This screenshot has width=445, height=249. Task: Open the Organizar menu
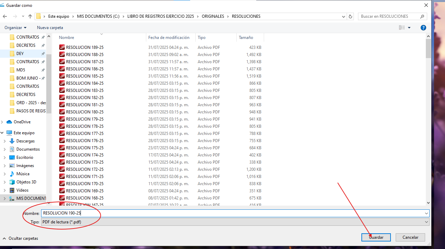pos(15,28)
